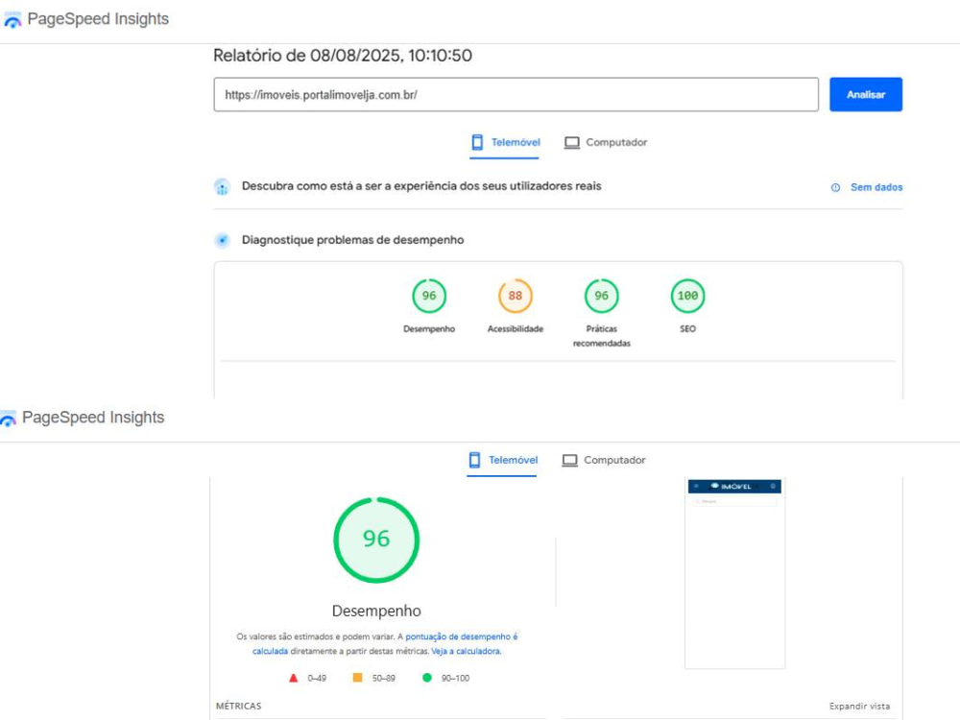Click the laptop icon in upper Computador tab
The image size is (960, 720).
coord(572,143)
